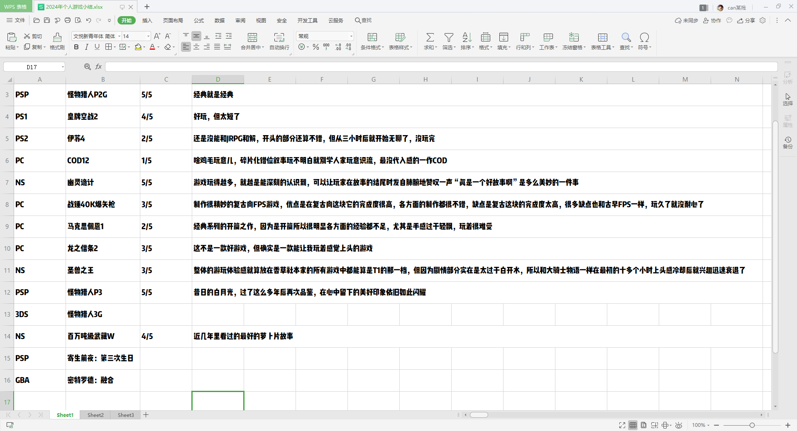The height and width of the screenshot is (431, 797).
Task: Click the Table Style (表格样式) icon
Action: pyautogui.click(x=400, y=38)
